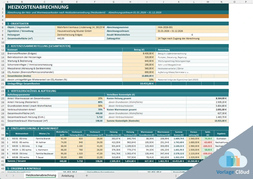Select column header H
The width and height of the screenshot is (253, 179).
click(130, 2)
